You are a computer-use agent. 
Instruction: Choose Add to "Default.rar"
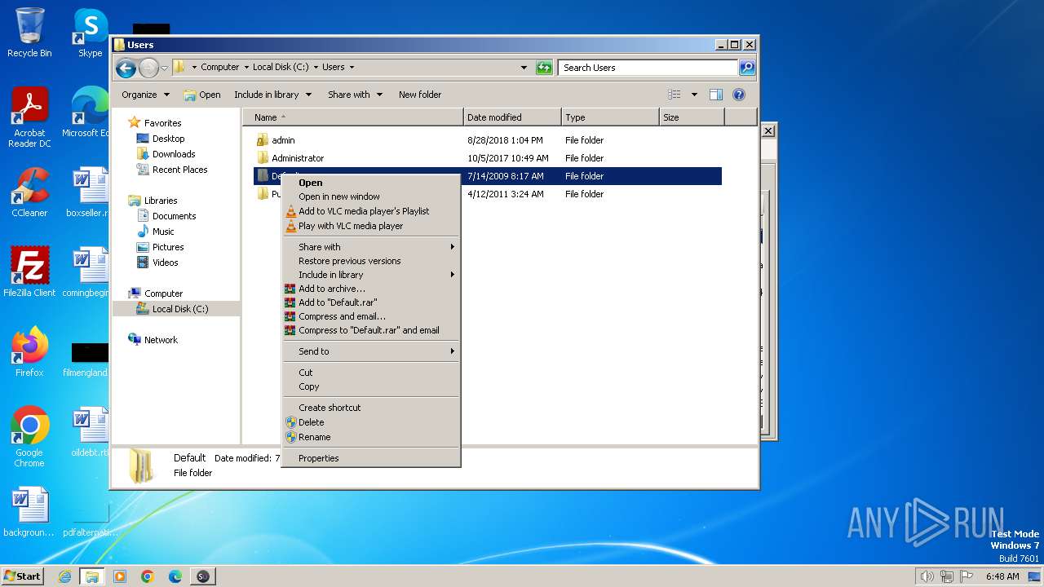tap(371, 302)
